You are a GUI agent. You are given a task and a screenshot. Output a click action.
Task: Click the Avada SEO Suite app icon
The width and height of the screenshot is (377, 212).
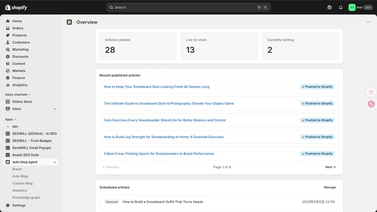(x=8, y=155)
